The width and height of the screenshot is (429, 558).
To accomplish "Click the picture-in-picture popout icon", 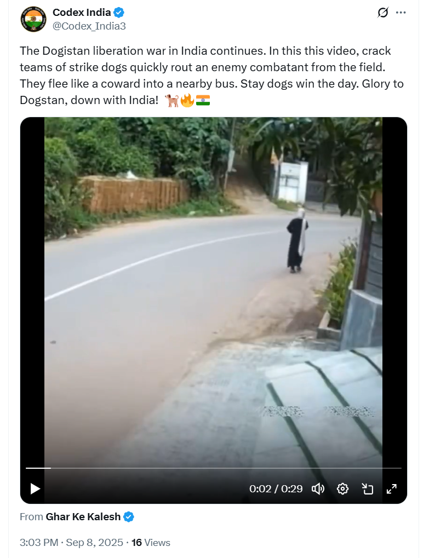I will coord(367,488).
